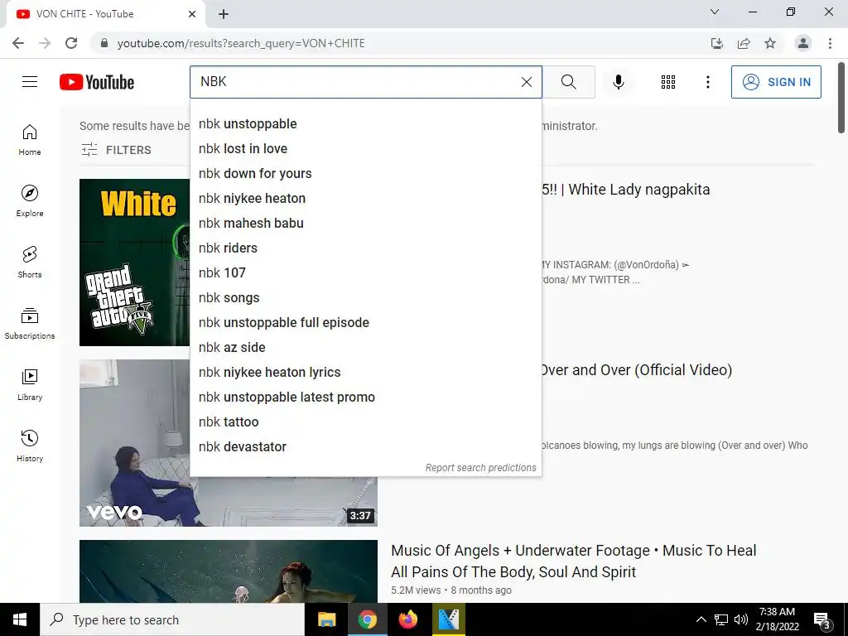Image resolution: width=848 pixels, height=636 pixels.
Task: Select the VON CHITE - YouTube tab
Action: pyautogui.click(x=105, y=14)
